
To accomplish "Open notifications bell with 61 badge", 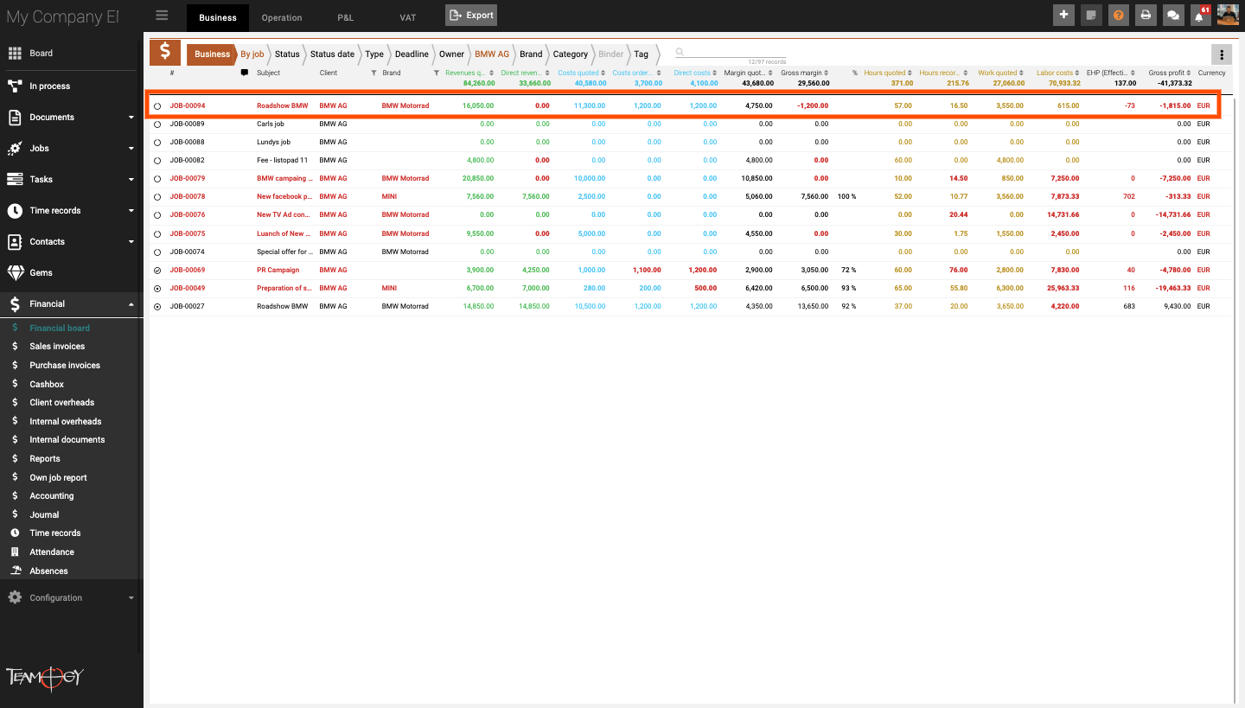I will [1199, 15].
